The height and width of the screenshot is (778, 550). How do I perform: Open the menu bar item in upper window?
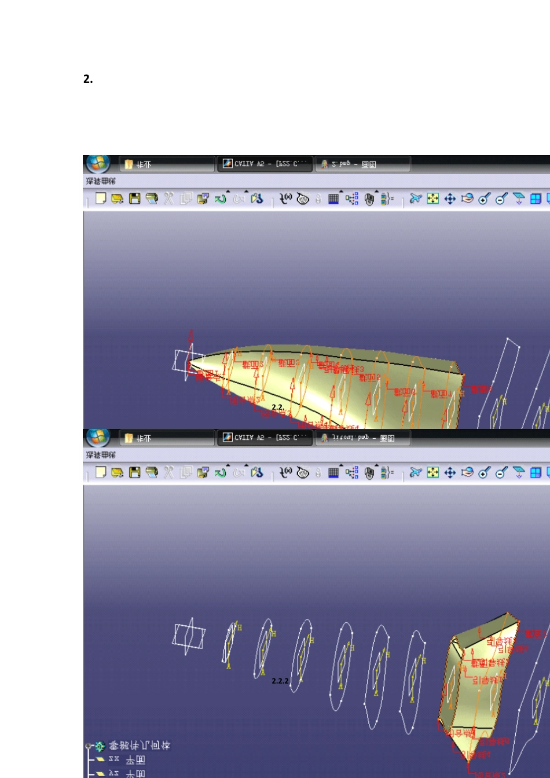101,181
